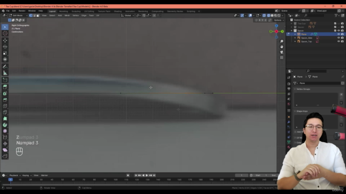
Task: Select the Inset Faces tool
Action: [5, 93]
